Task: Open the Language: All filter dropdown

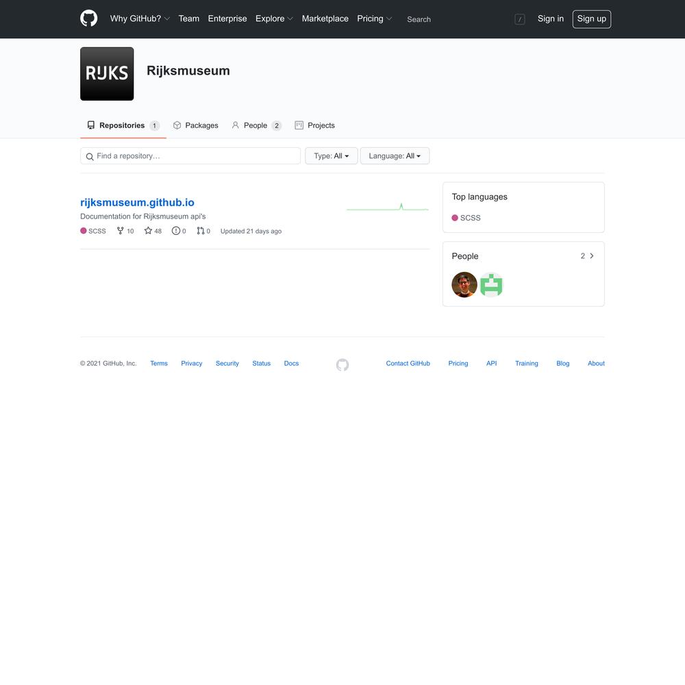Action: [x=395, y=156]
